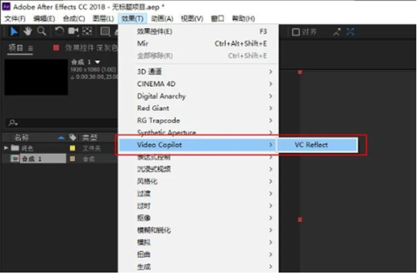Click the 名称 column sort arrow
The width and height of the screenshot is (418, 276).
[x=61, y=137]
